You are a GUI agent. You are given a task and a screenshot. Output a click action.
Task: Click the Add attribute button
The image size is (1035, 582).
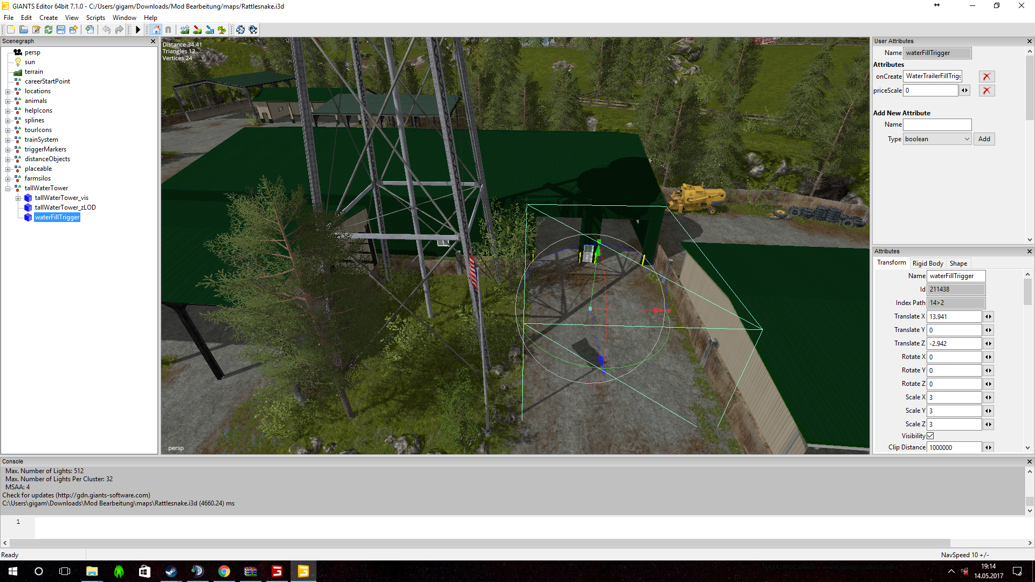[984, 139]
